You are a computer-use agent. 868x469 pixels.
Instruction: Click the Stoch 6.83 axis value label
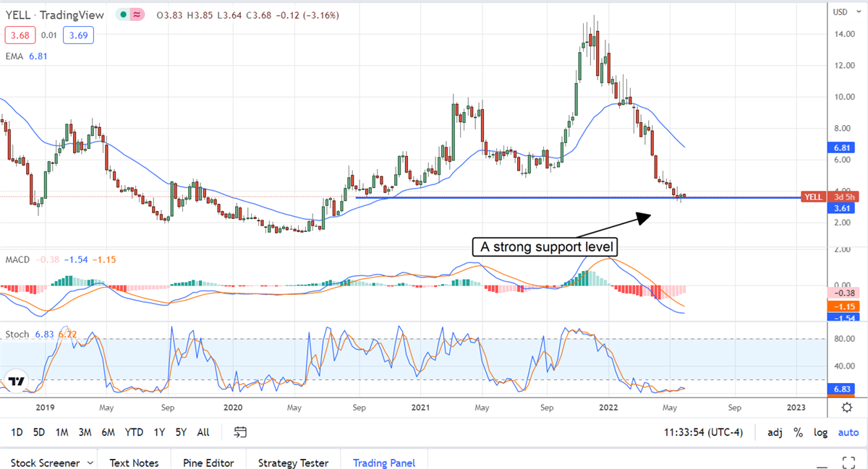(x=841, y=390)
